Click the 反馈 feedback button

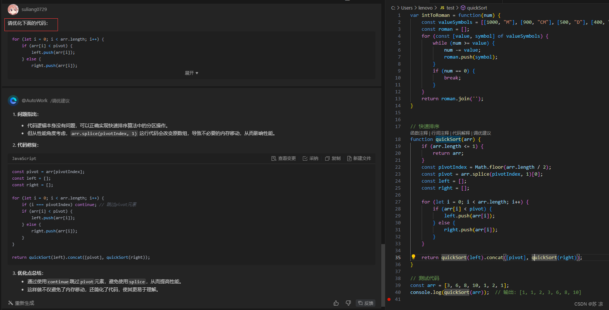coord(366,303)
